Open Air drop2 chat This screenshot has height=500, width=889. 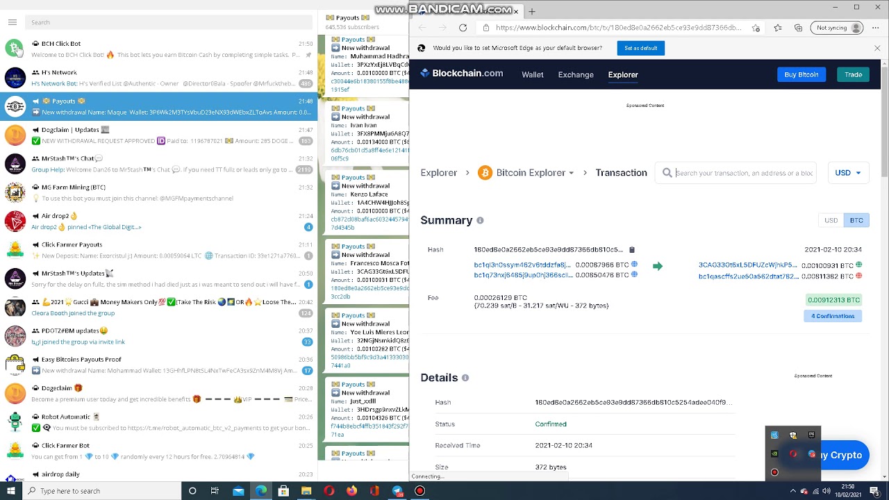tap(158, 222)
